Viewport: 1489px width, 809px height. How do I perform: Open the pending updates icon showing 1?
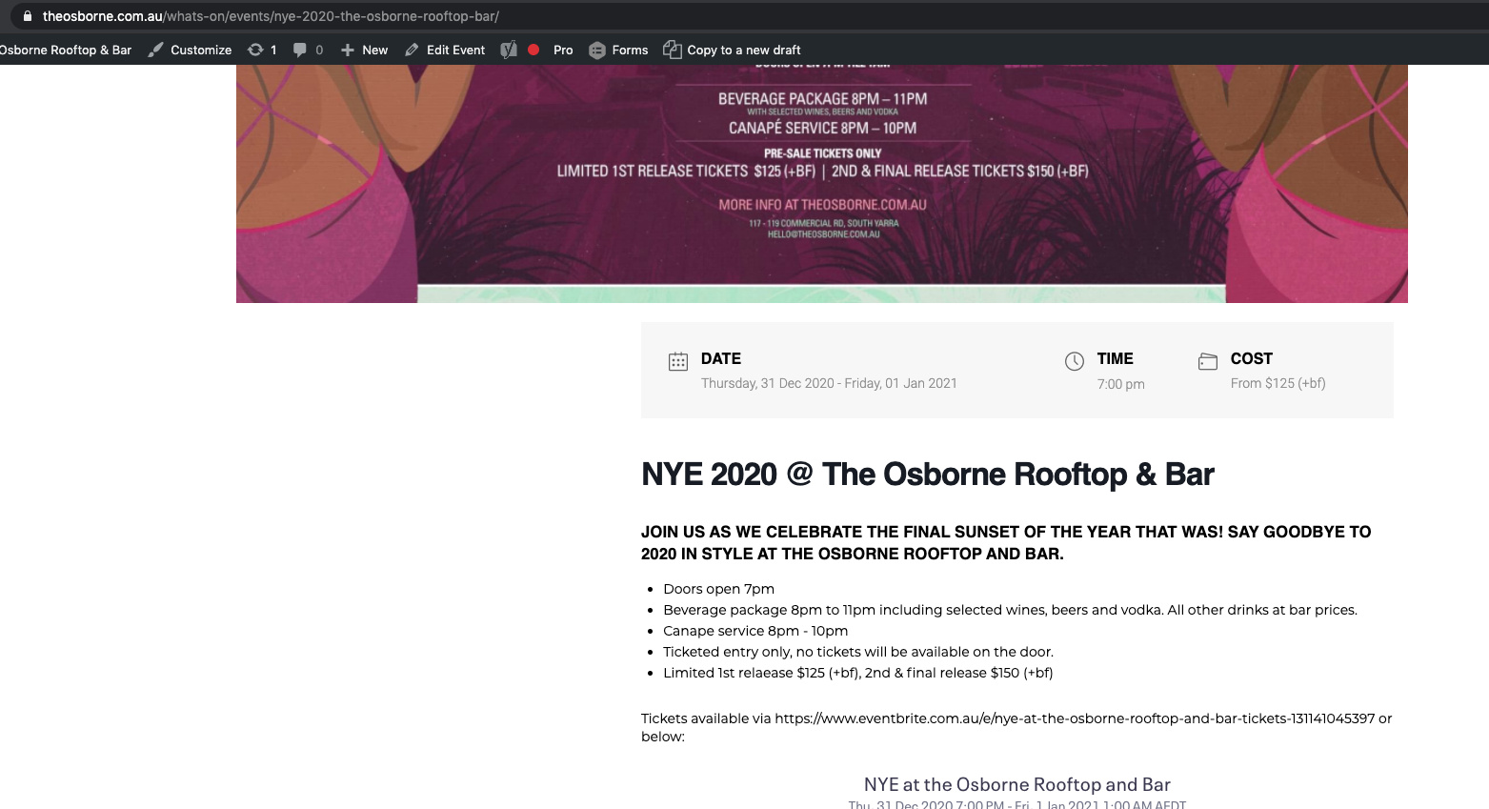(x=262, y=50)
